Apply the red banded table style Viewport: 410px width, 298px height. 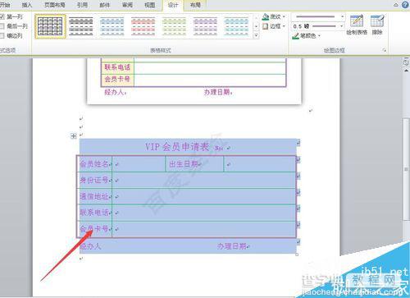point(143,26)
